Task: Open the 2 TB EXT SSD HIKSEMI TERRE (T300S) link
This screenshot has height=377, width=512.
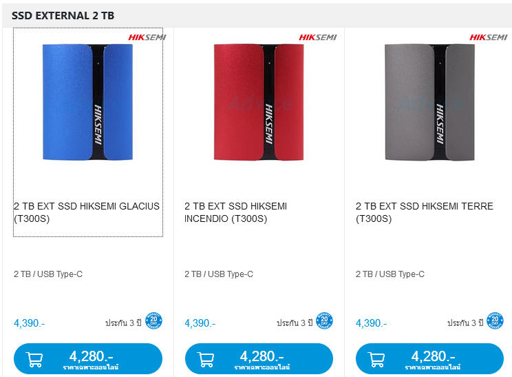Action: tap(424, 212)
